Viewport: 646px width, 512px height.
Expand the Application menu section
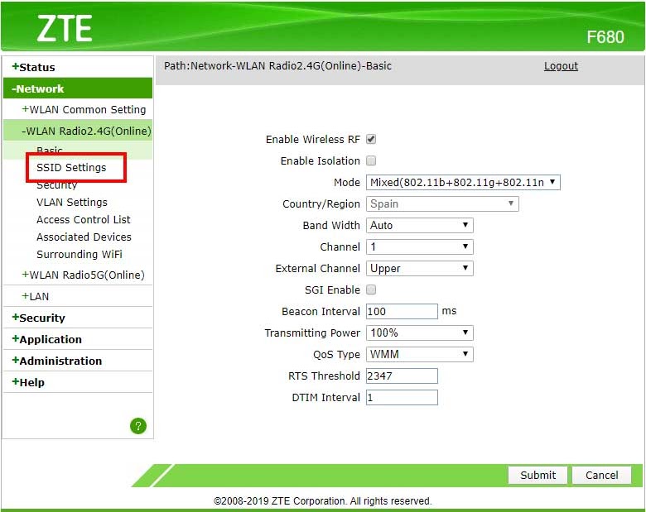click(x=47, y=339)
